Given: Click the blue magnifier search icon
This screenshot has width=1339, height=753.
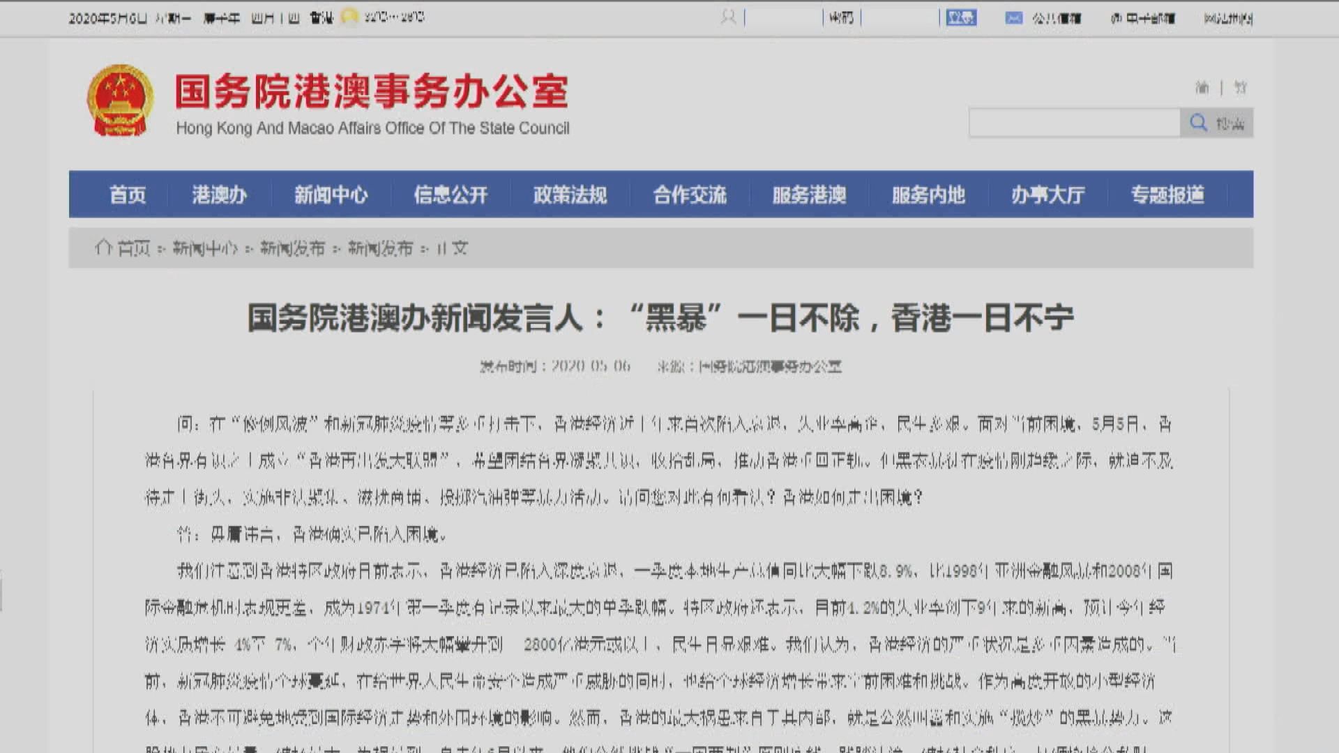Looking at the screenshot, I should point(1198,123).
